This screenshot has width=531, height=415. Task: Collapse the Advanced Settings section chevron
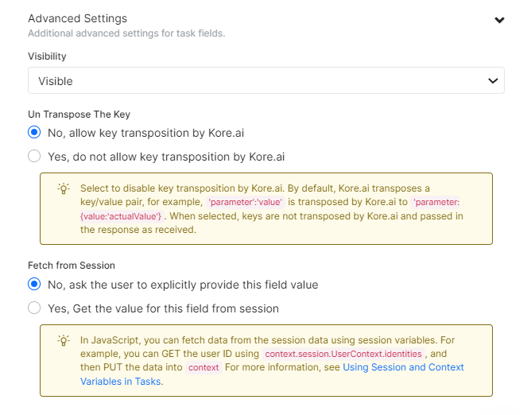[499, 21]
